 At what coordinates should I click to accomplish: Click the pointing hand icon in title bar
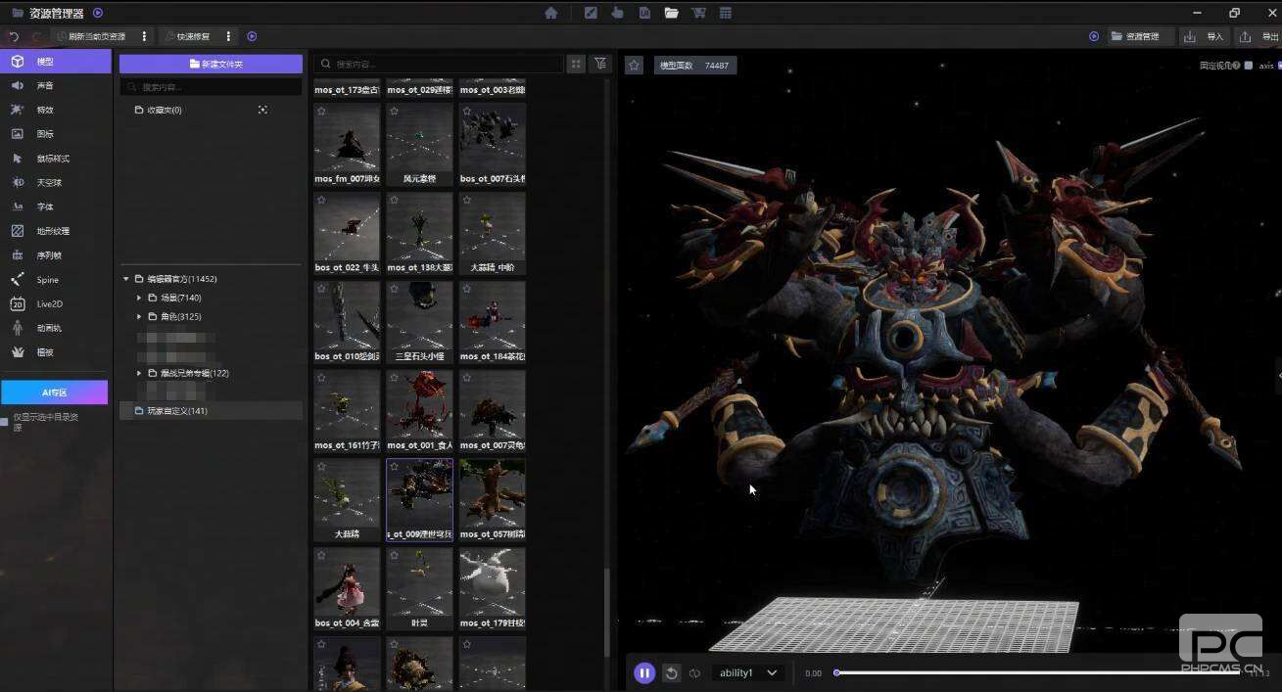617,13
